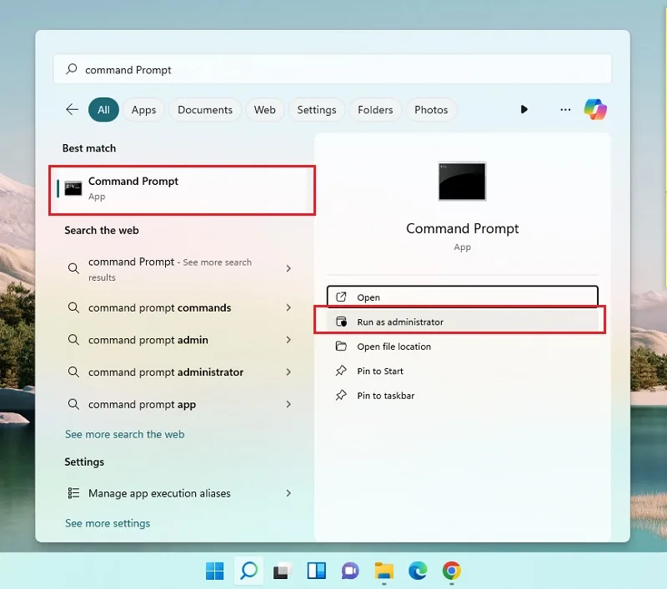Image resolution: width=667 pixels, height=589 pixels.
Task: Switch to the Folders filter tab
Action: click(x=375, y=110)
